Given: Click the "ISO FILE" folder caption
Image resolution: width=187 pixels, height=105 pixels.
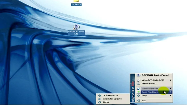Looking at the screenshot, I should coord(76,5).
